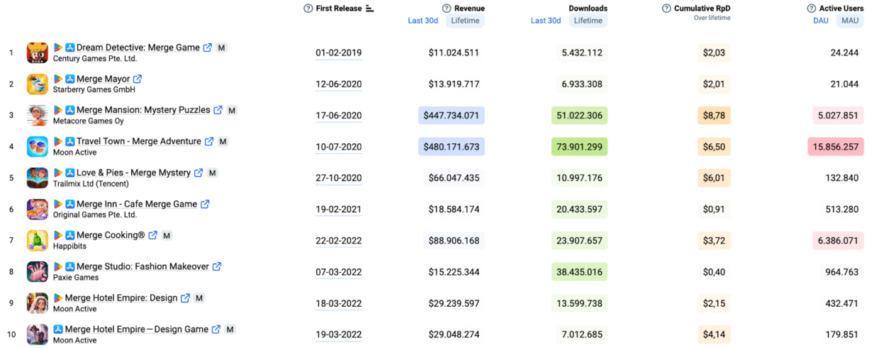The width and height of the screenshot is (879, 348).
Task: Switch Active Users to DAU
Action: [821, 21]
